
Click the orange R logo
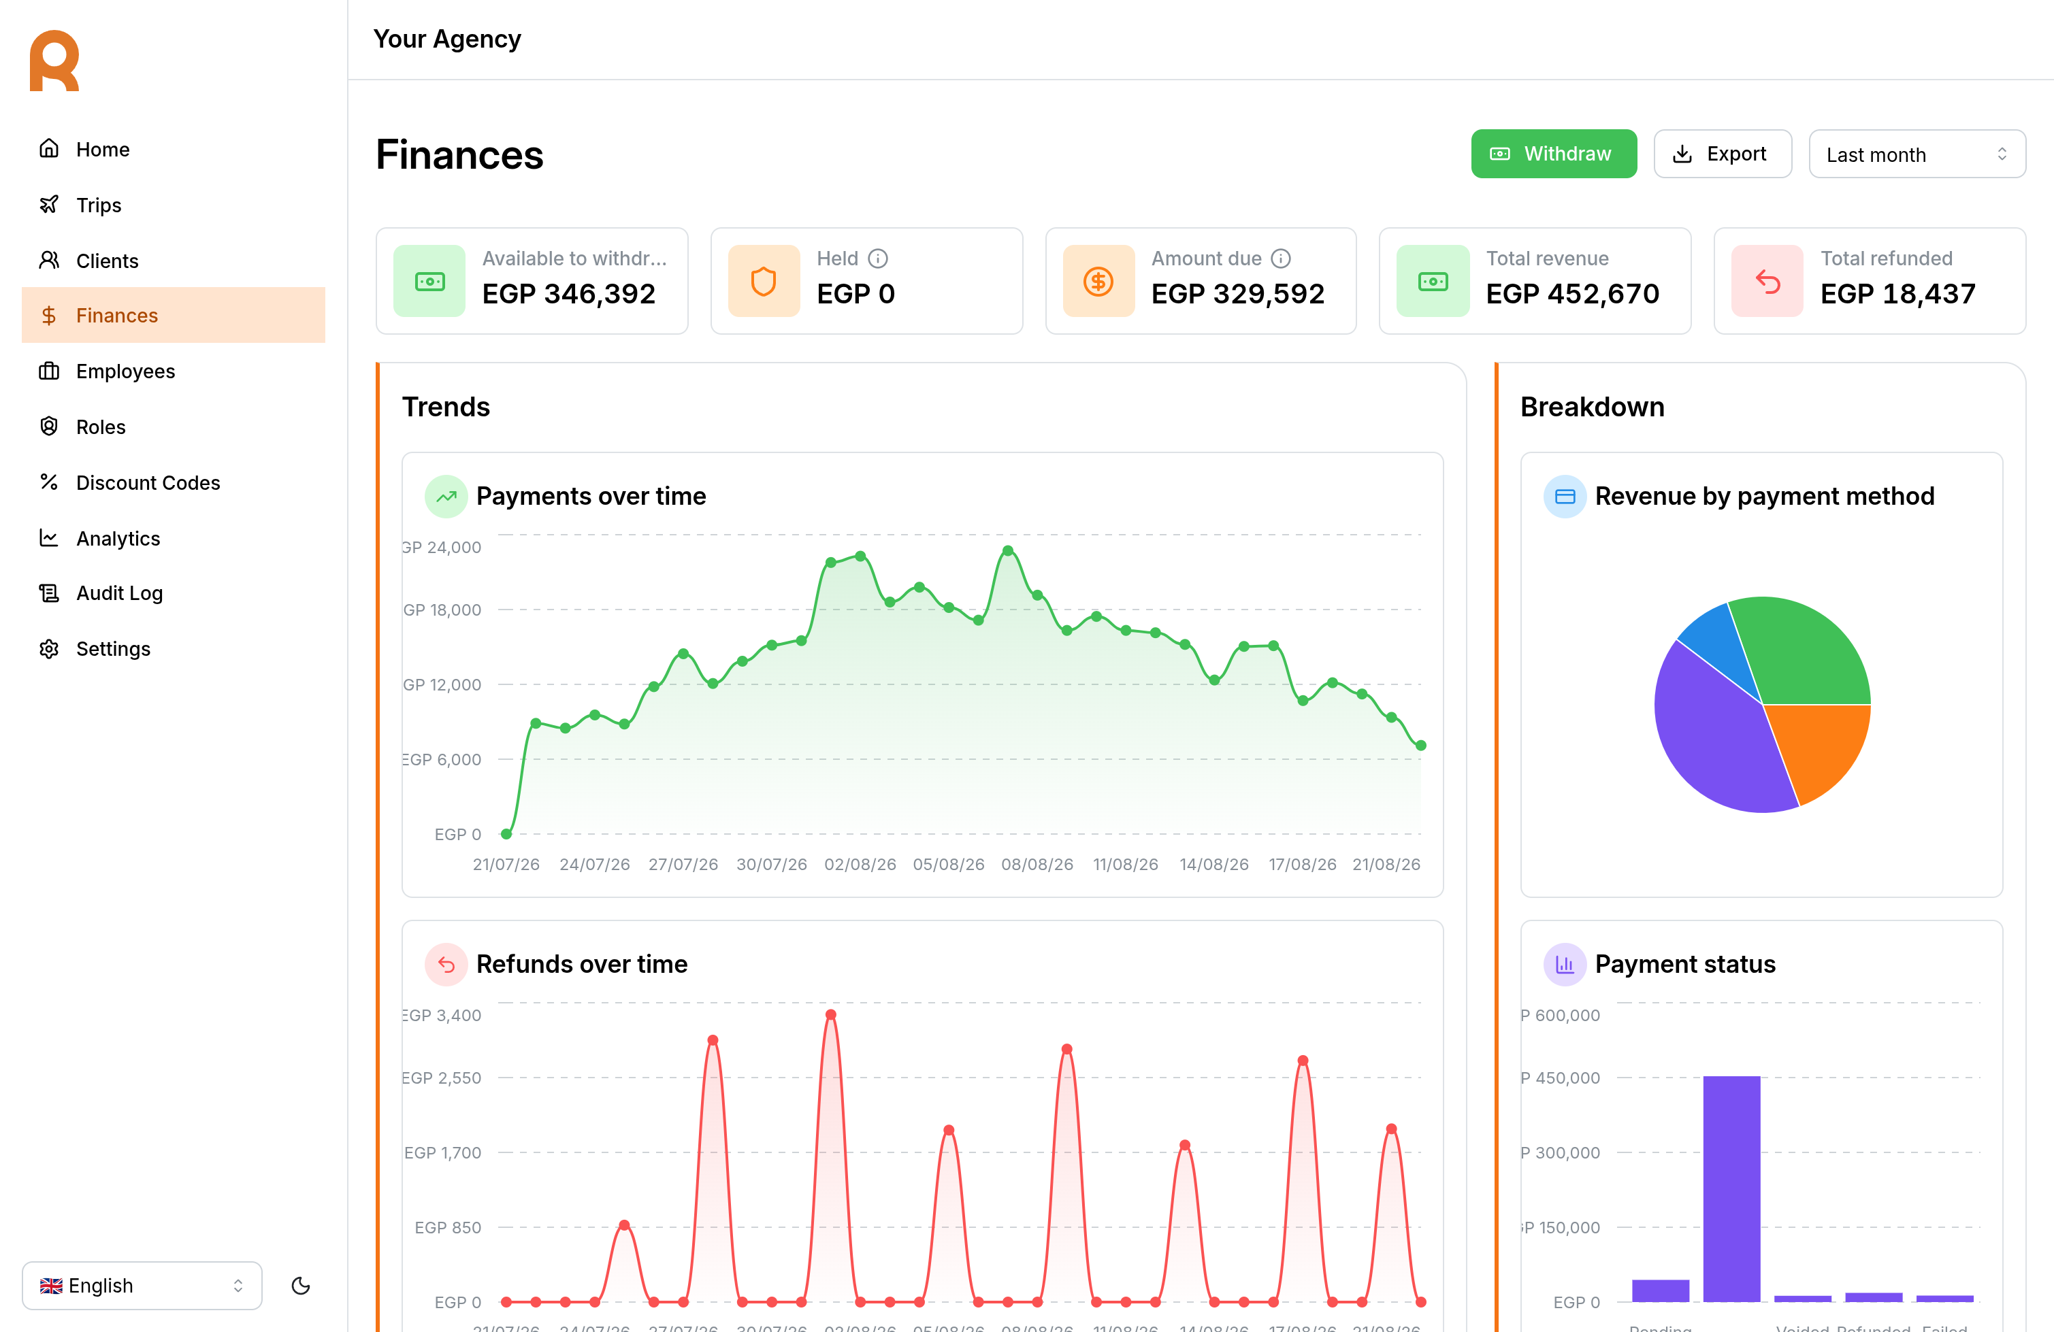[54, 61]
